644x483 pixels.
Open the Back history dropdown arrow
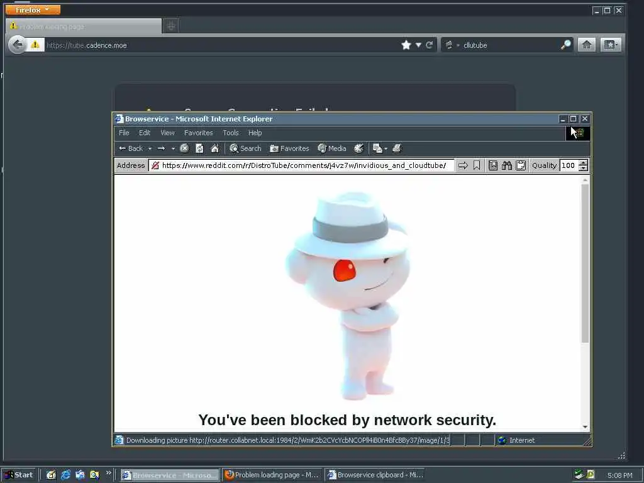tap(150, 148)
